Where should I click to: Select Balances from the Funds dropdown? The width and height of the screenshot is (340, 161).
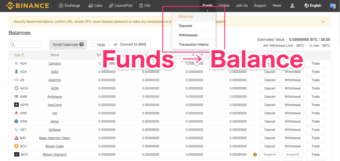click(x=194, y=17)
